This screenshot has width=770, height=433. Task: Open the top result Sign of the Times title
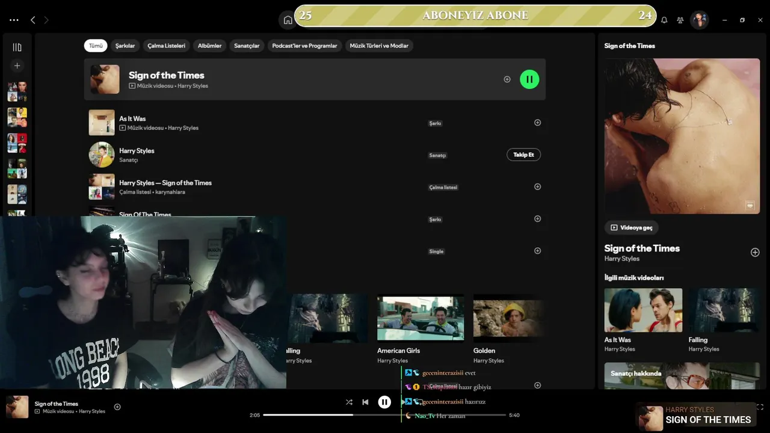click(167, 75)
